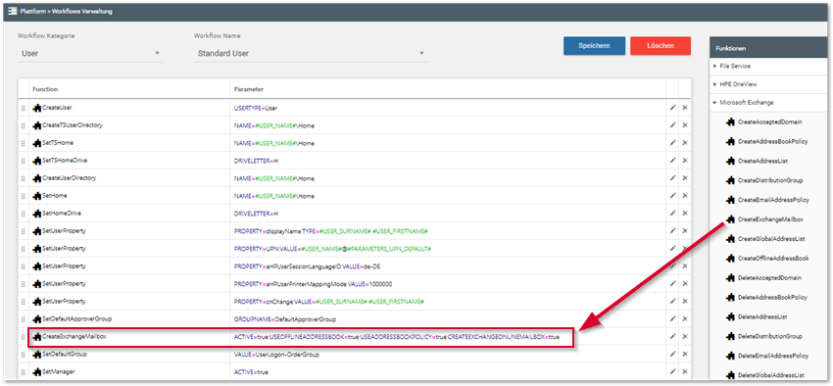Image resolution: width=833 pixels, height=386 pixels.
Task: Click the Plattform > Workflows Verwaltung breadcrumb
Action: (67, 11)
